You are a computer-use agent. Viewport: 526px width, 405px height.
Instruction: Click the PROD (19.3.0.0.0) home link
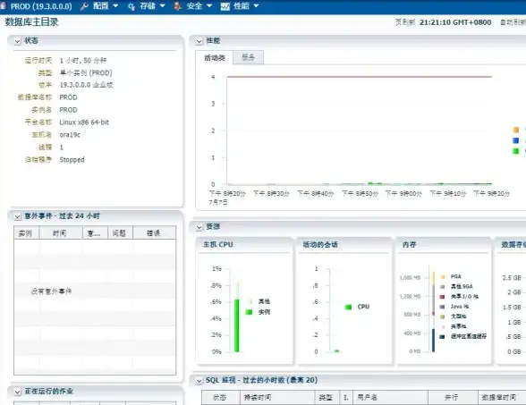click(41, 6)
